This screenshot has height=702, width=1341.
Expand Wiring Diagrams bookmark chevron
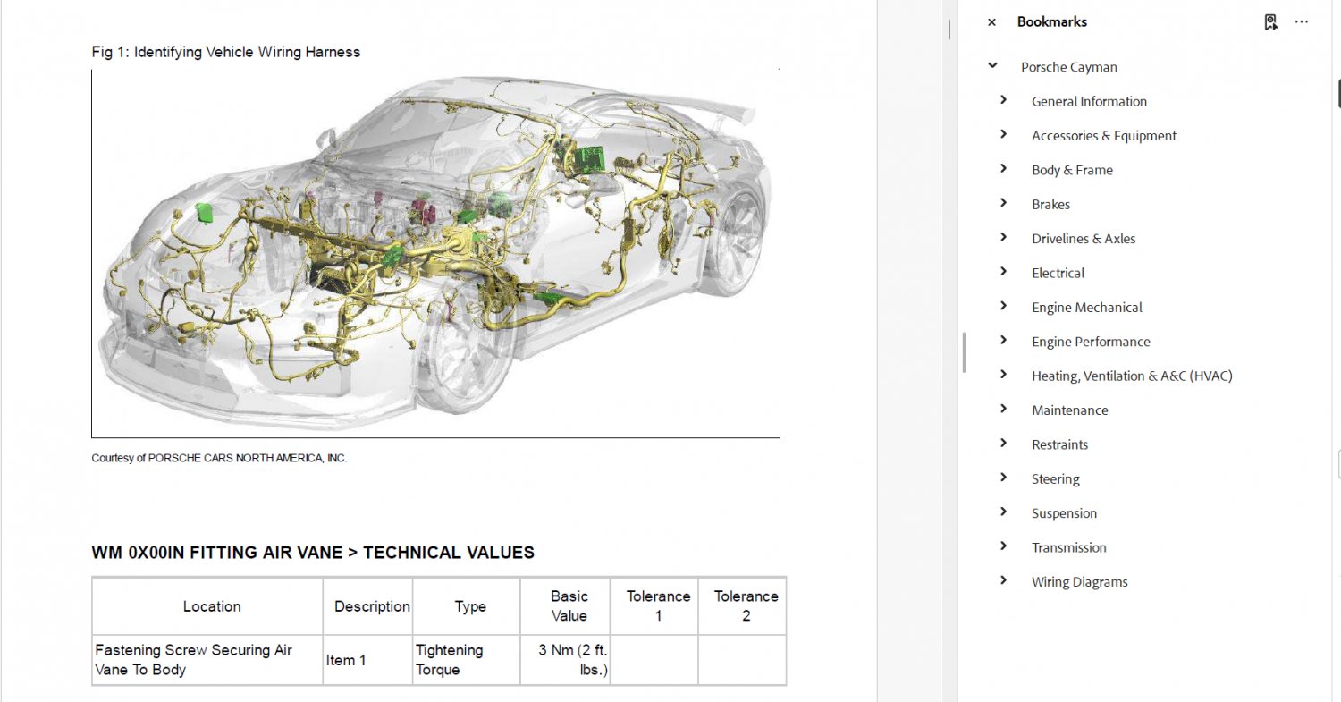(x=1004, y=581)
